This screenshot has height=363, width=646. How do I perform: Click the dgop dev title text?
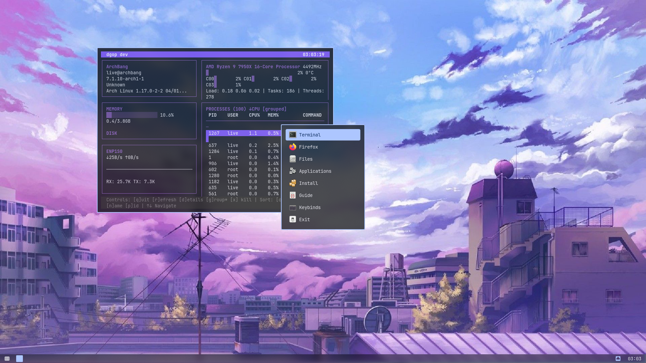point(117,54)
